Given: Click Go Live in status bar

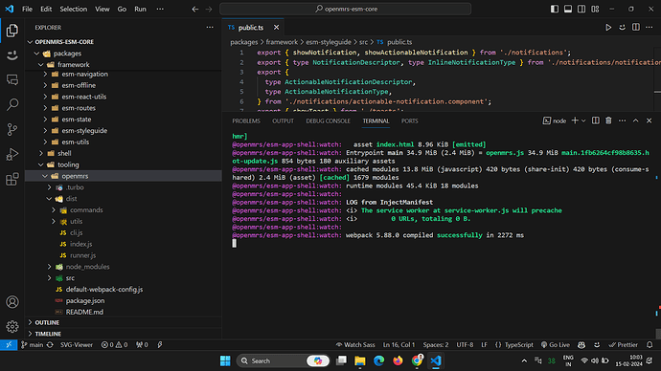Looking at the screenshot, I should coord(556,345).
